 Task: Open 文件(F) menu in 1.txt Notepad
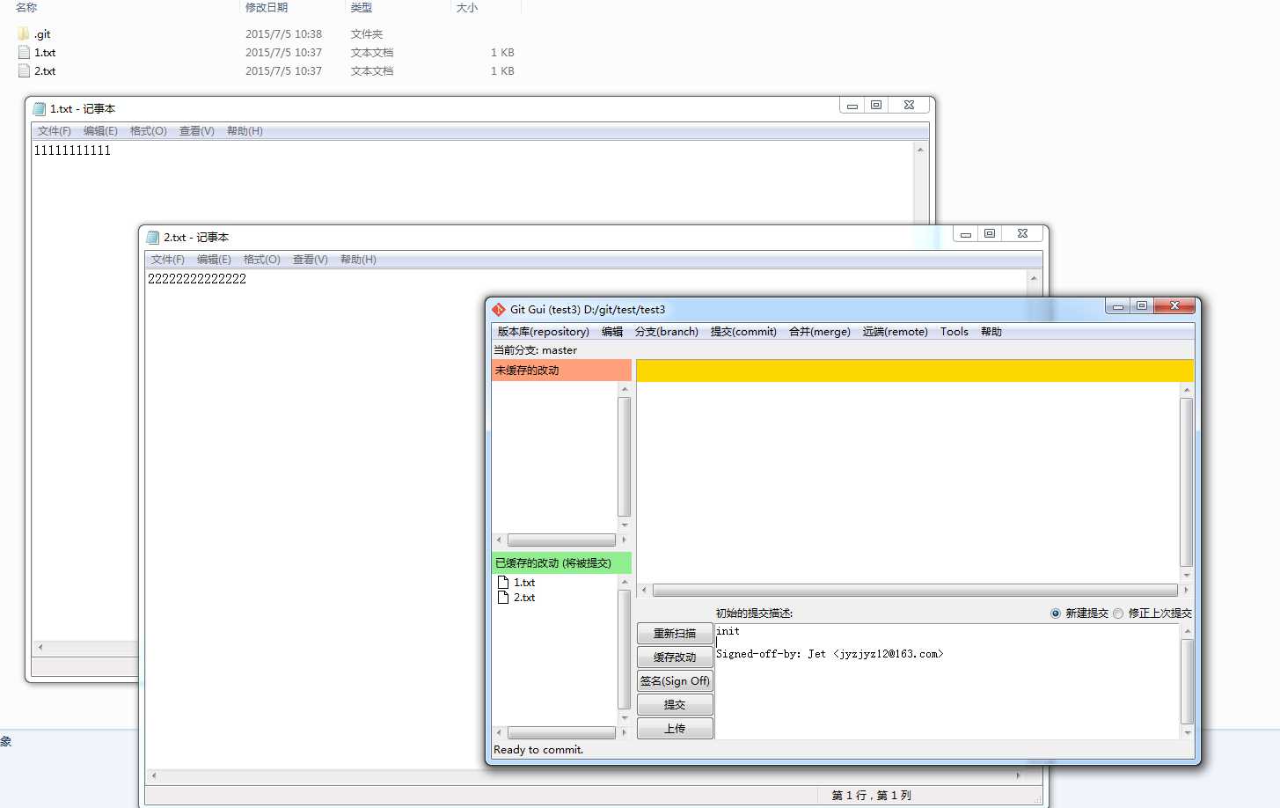tap(55, 131)
